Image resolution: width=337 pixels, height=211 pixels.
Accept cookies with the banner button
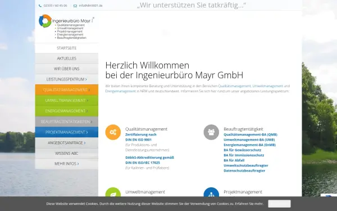(x=279, y=204)
